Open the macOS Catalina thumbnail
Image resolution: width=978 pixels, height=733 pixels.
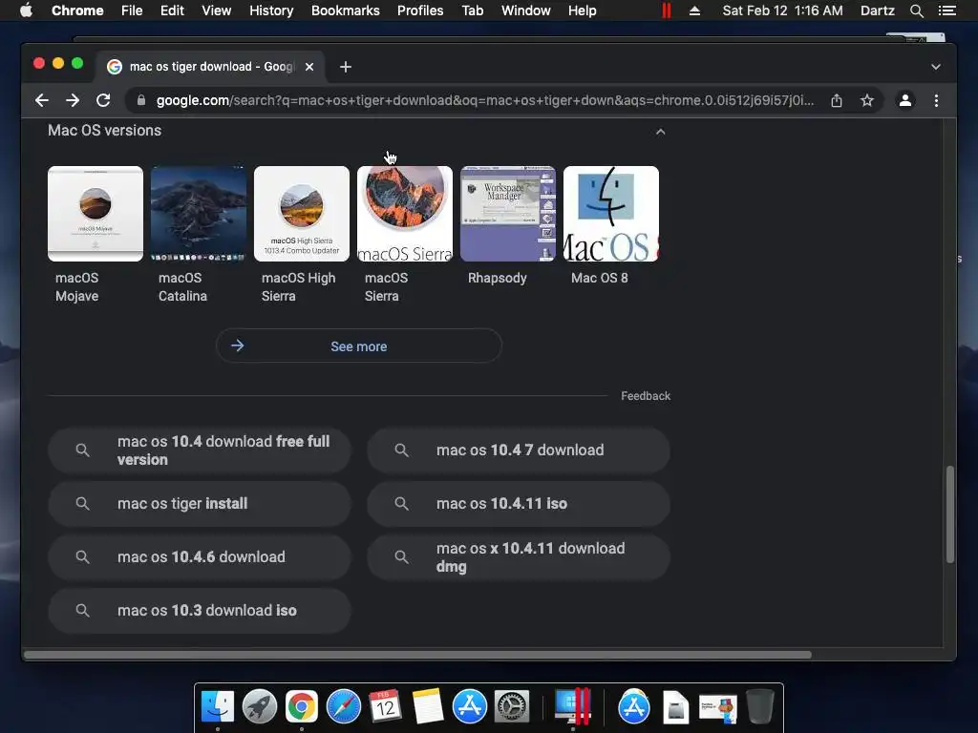(199, 214)
